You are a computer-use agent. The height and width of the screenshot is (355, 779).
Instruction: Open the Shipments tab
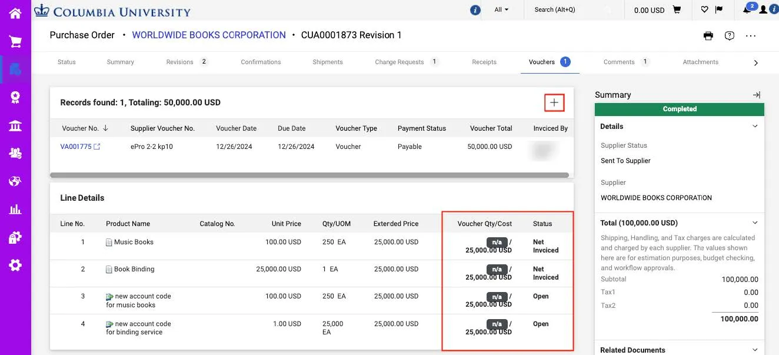pyautogui.click(x=328, y=62)
